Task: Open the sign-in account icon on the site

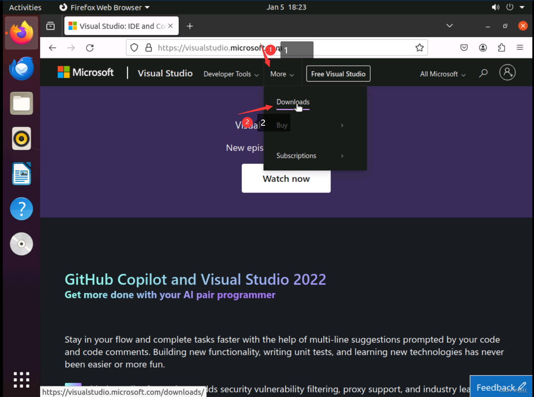Action: [x=508, y=72]
